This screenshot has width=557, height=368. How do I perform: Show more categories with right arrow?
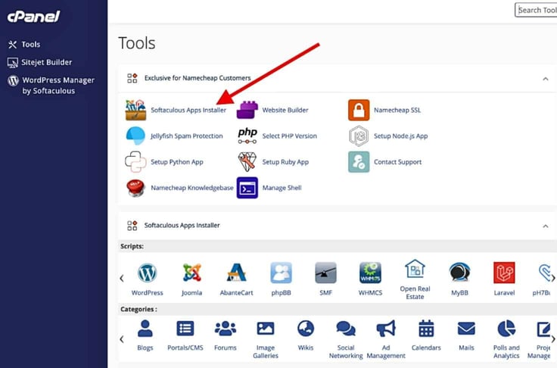click(552, 339)
